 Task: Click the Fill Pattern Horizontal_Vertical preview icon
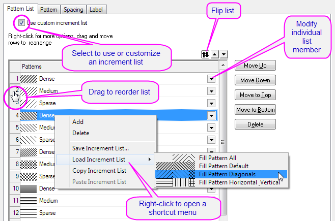[176, 182]
